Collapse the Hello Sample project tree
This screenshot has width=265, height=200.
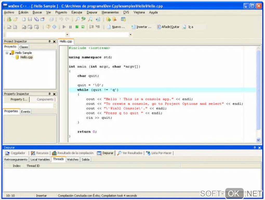click(7, 53)
